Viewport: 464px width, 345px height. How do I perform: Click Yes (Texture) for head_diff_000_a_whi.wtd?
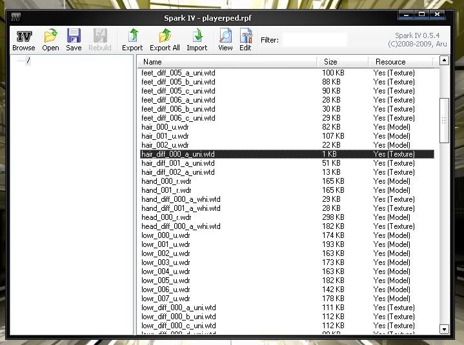tap(394, 226)
